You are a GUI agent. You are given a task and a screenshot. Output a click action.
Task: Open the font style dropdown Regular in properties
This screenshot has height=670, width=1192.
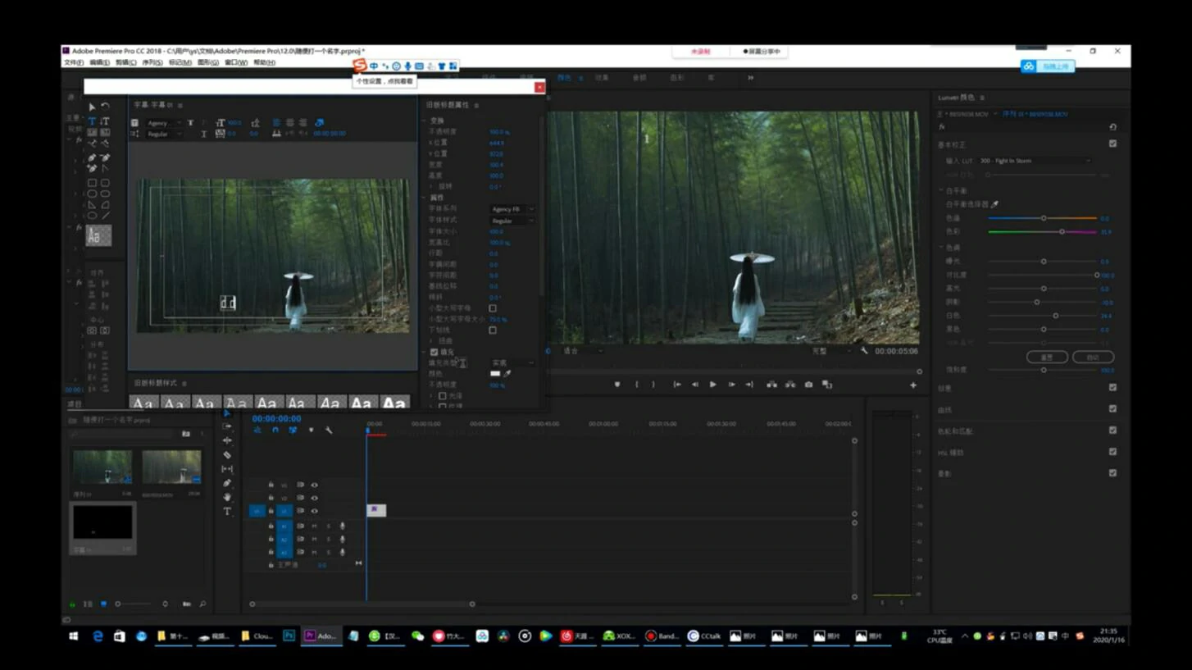click(x=512, y=221)
